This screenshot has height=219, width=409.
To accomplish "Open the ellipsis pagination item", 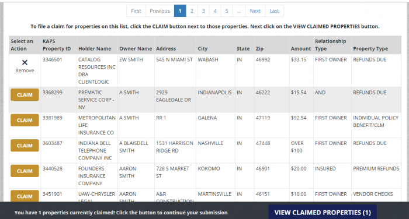I will point(239,11).
